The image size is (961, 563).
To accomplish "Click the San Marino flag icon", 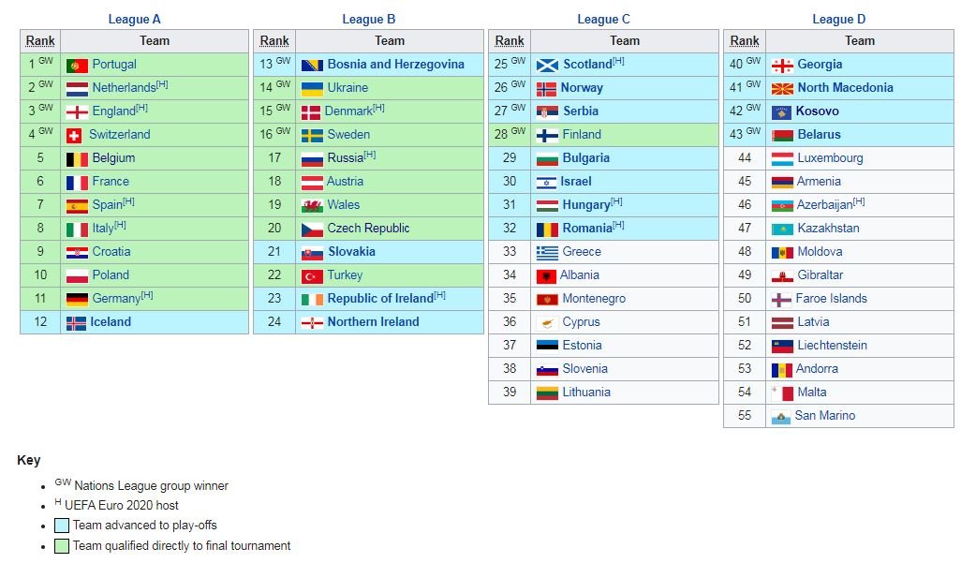I will [781, 415].
